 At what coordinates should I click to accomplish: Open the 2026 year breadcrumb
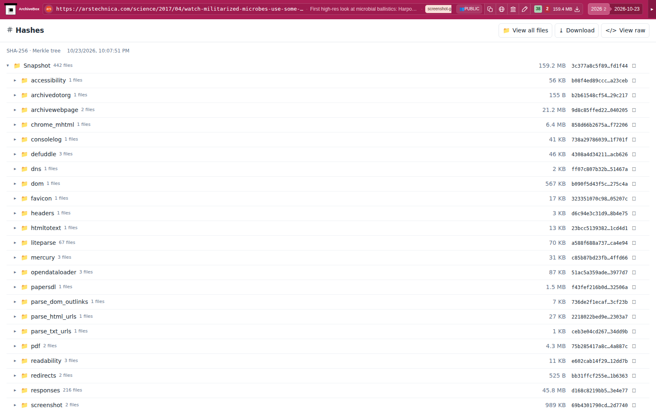pyautogui.click(x=599, y=9)
